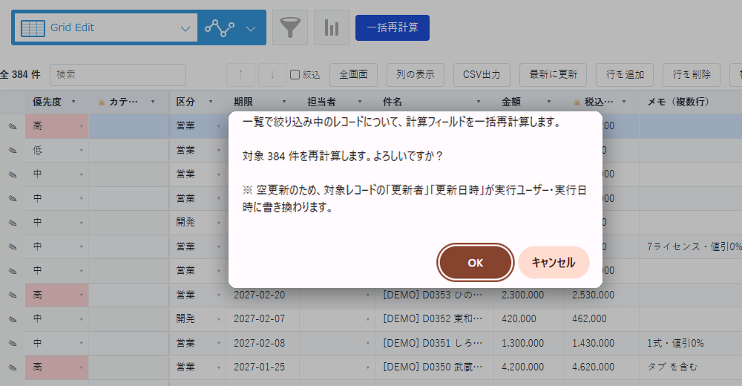Open the funnel filter icon

pos(290,27)
